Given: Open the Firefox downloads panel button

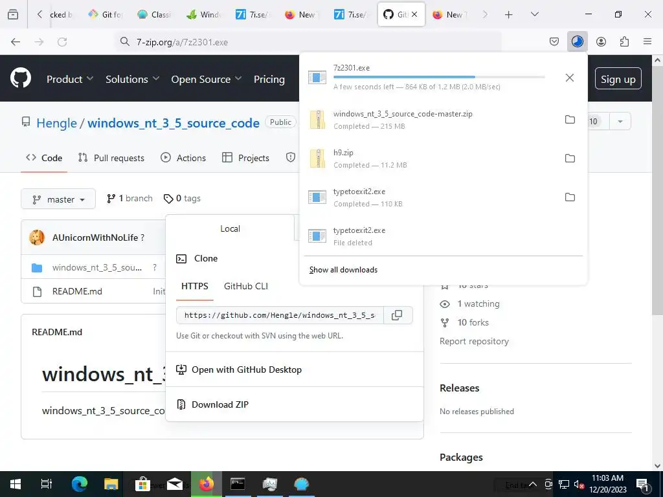Looking at the screenshot, I should click(x=577, y=41).
